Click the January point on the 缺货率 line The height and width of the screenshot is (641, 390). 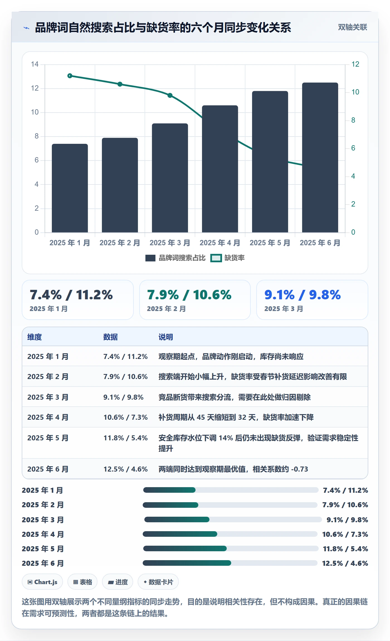[70, 76]
